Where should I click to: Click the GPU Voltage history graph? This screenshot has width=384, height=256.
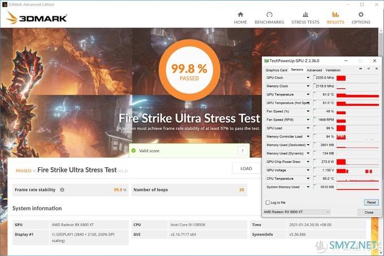(358, 171)
